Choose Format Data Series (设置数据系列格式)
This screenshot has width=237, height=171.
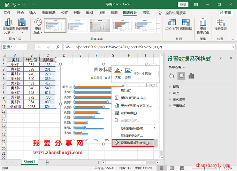pos(133,143)
